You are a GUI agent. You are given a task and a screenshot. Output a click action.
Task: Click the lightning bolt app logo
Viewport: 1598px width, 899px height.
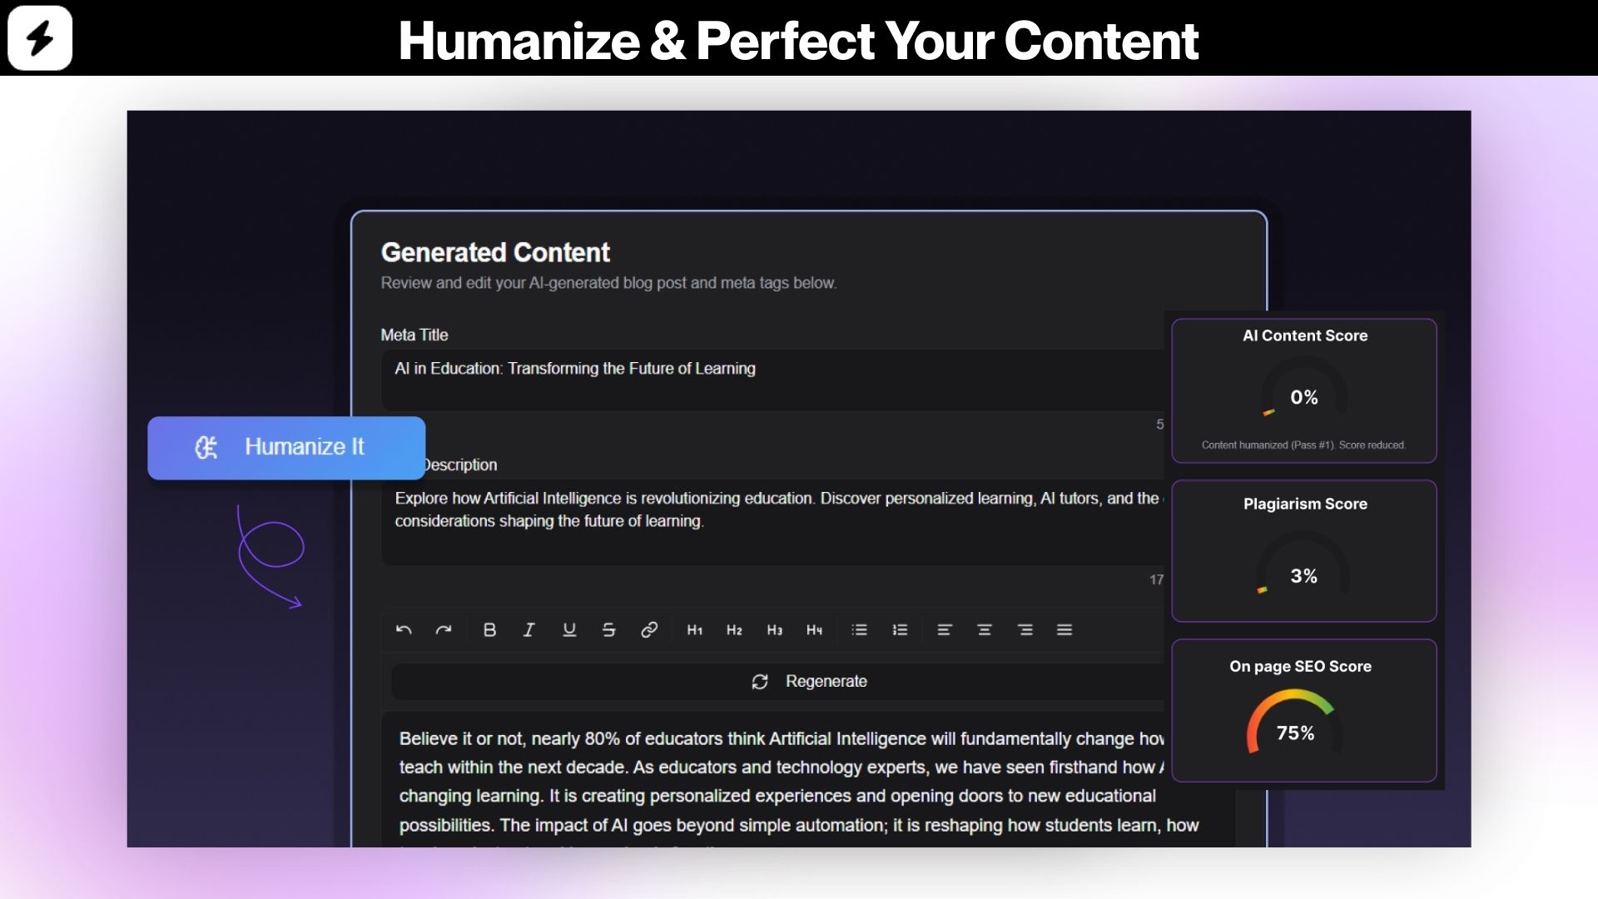pyautogui.click(x=39, y=37)
